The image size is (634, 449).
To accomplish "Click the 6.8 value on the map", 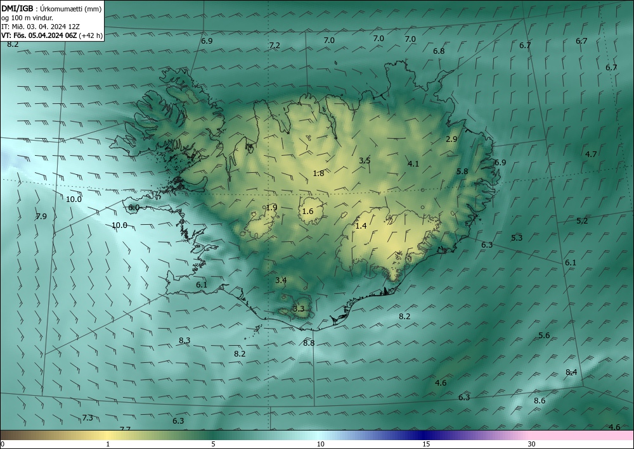I will 439,51.
